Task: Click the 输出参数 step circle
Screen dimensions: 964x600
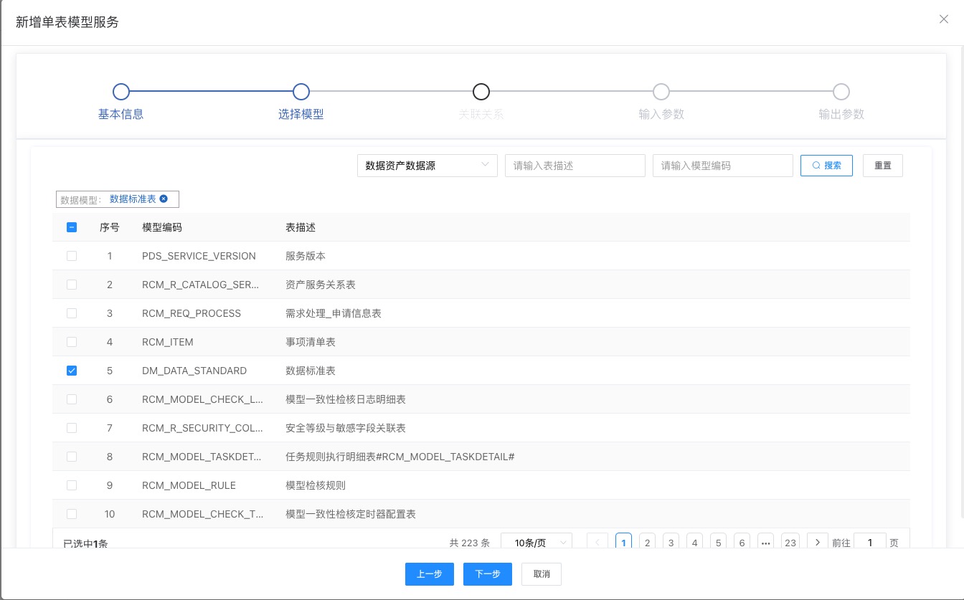Action: [x=841, y=92]
